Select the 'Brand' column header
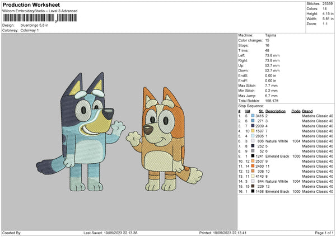The image size is (336, 237). coord(307,111)
